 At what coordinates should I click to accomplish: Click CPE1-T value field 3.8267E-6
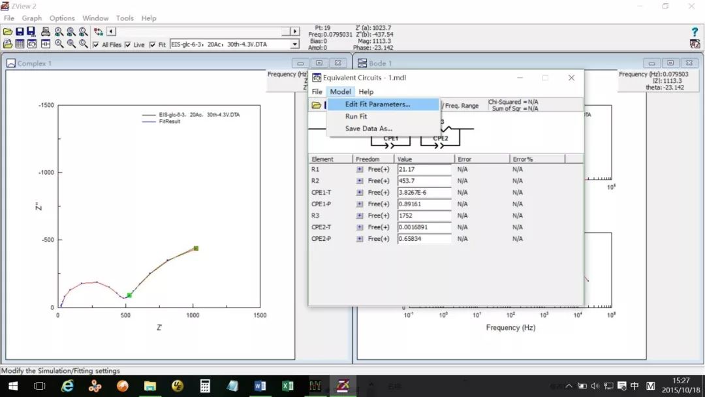click(424, 193)
